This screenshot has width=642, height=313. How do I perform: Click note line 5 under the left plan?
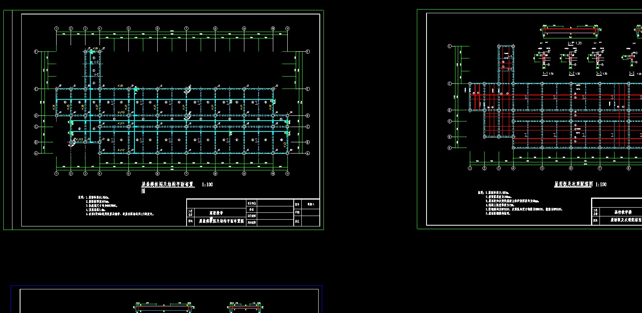(120, 214)
